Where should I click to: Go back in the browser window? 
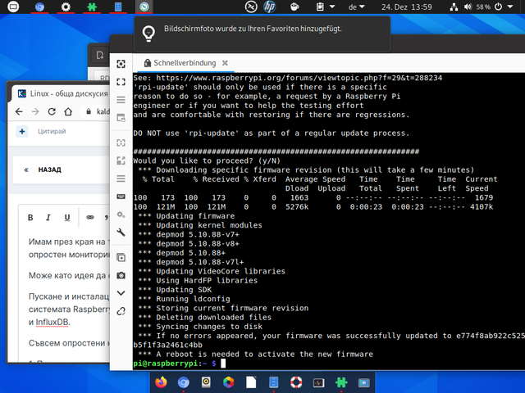point(19,111)
